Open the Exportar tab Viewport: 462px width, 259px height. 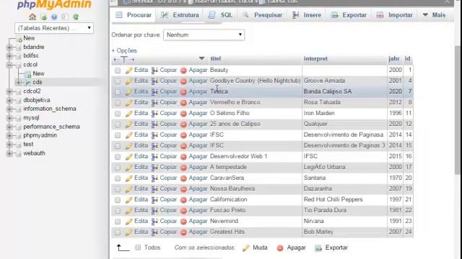349,15
